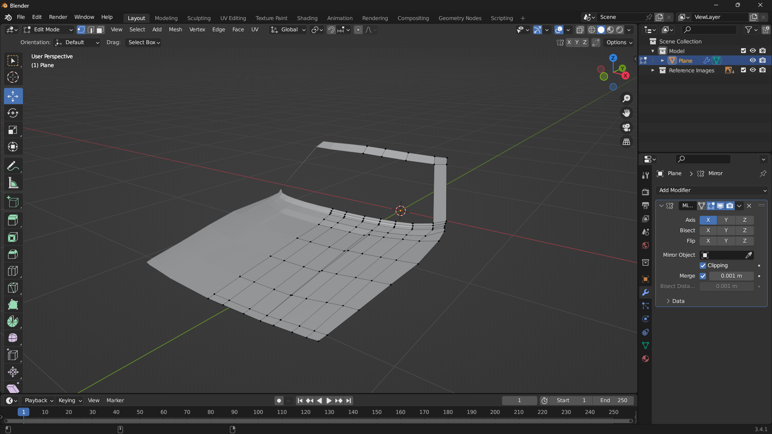Screen dimensions: 772x434
Task: Open the Add Modifier dropdown
Action: click(x=712, y=190)
